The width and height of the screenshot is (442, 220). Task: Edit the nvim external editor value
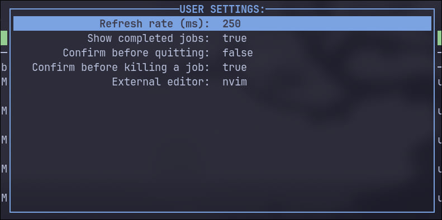(x=235, y=82)
